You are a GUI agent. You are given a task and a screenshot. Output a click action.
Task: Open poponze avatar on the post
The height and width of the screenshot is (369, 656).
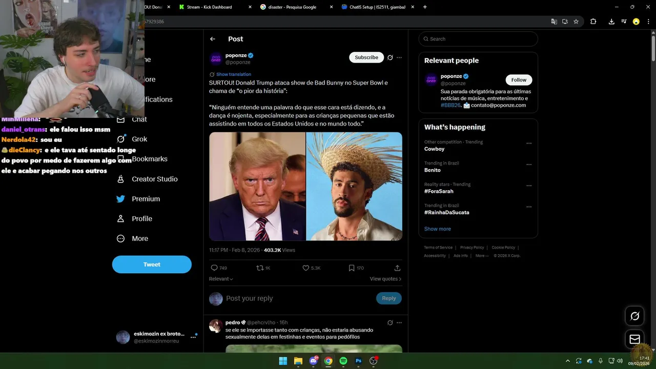click(216, 58)
